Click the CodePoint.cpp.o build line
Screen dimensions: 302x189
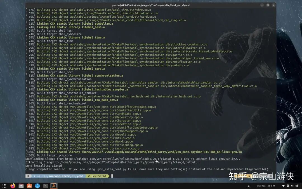coord(83,124)
